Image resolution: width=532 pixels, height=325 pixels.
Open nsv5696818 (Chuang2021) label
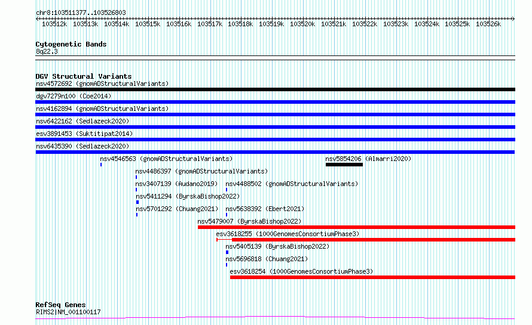pyautogui.click(x=267, y=259)
